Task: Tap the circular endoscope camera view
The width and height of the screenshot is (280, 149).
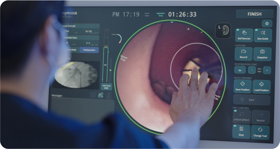Action: pos(170,77)
